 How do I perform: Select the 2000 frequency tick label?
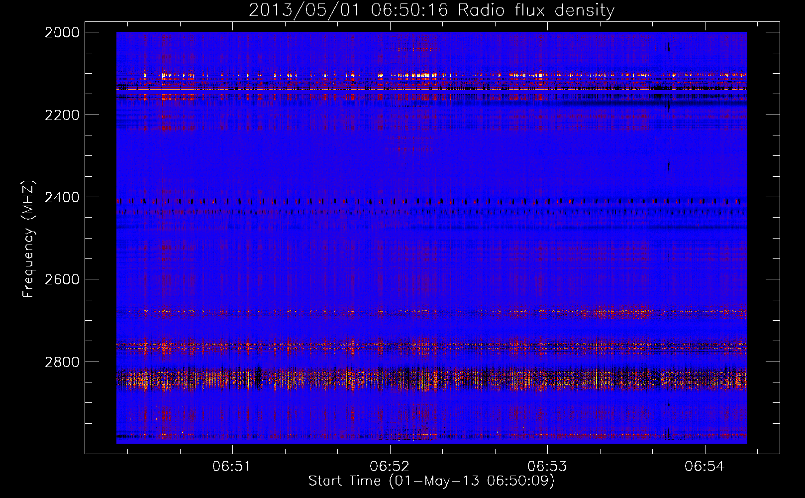point(62,32)
